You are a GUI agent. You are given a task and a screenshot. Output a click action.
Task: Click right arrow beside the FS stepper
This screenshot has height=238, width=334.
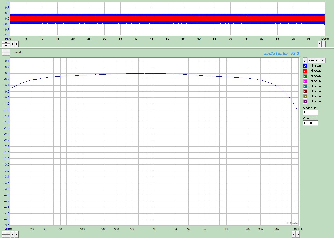click(x=16, y=44)
